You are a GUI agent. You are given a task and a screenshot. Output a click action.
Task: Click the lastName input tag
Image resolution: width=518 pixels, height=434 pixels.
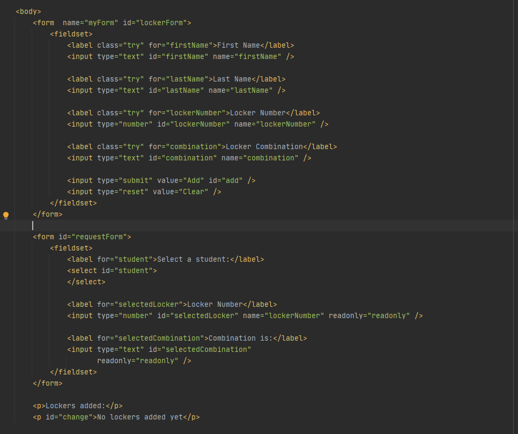pyautogui.click(x=80, y=90)
